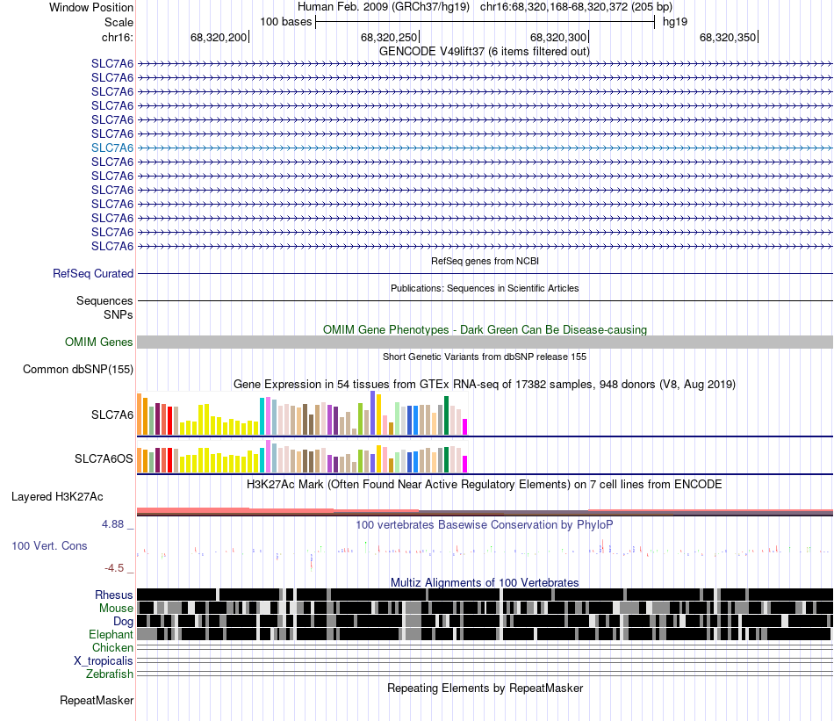The width and height of the screenshot is (834, 721).
Task: Click the Window Position label
Action: click(x=91, y=7)
